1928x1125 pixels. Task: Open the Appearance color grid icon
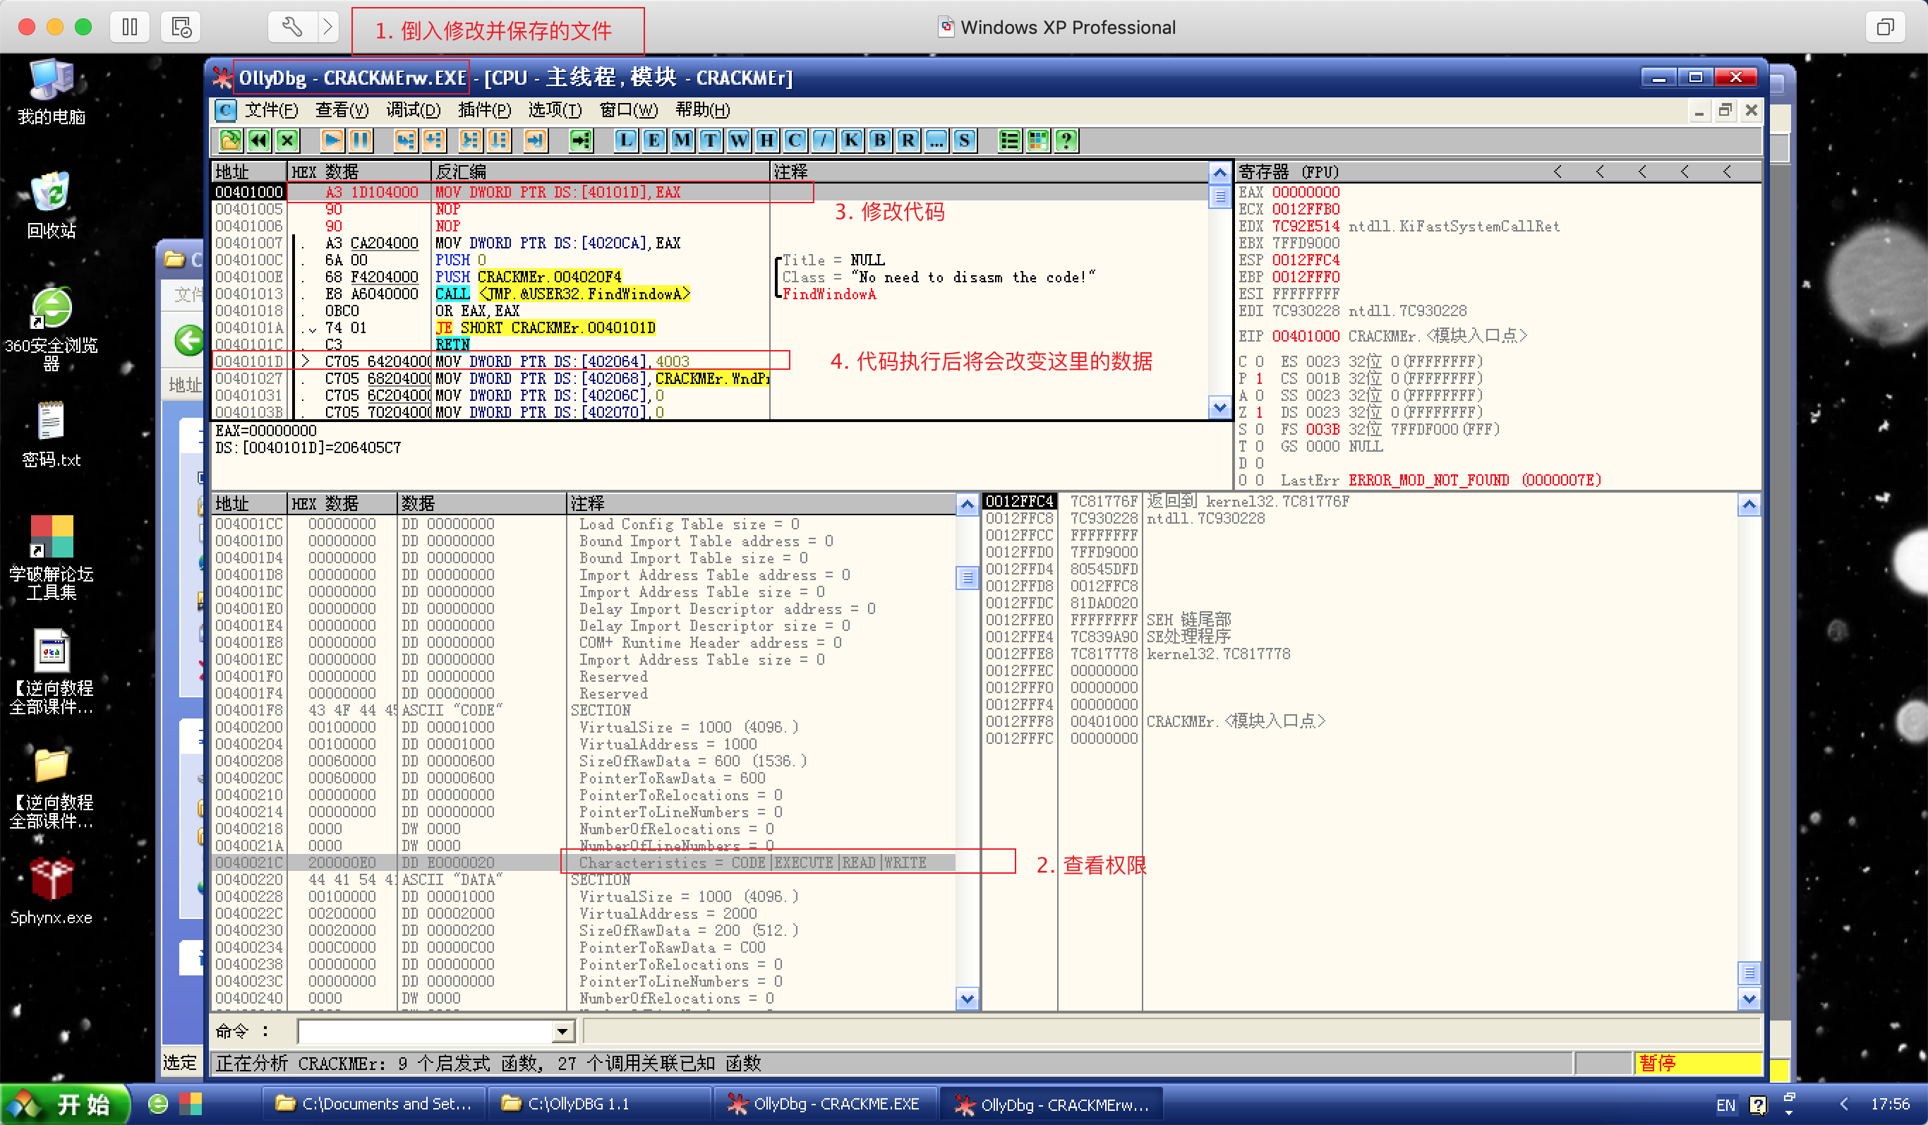1037,140
